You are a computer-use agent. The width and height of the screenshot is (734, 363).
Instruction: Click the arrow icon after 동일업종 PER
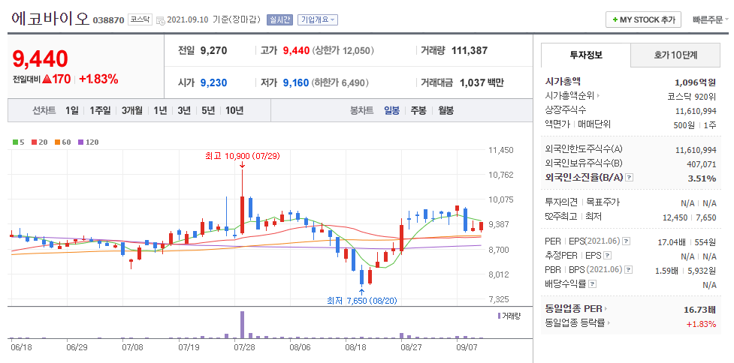[606, 309]
